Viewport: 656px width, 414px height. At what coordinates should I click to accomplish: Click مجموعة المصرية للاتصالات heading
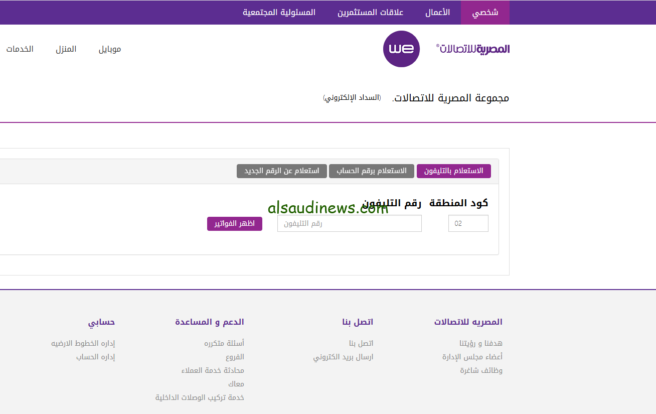point(450,98)
